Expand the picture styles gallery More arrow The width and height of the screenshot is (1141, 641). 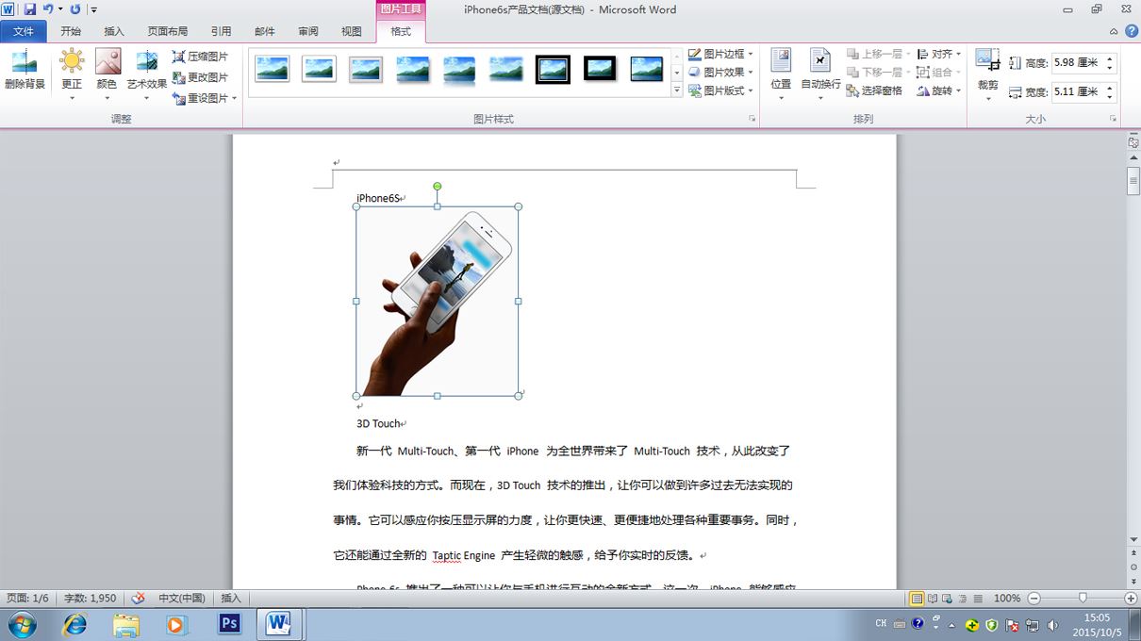(x=677, y=90)
